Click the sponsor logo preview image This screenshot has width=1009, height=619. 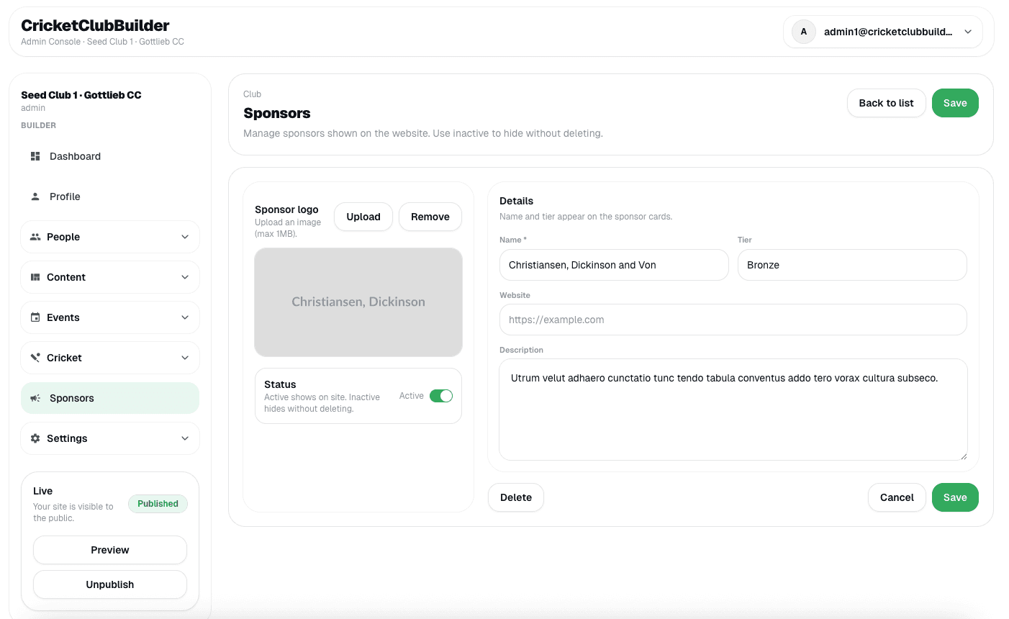click(x=358, y=302)
